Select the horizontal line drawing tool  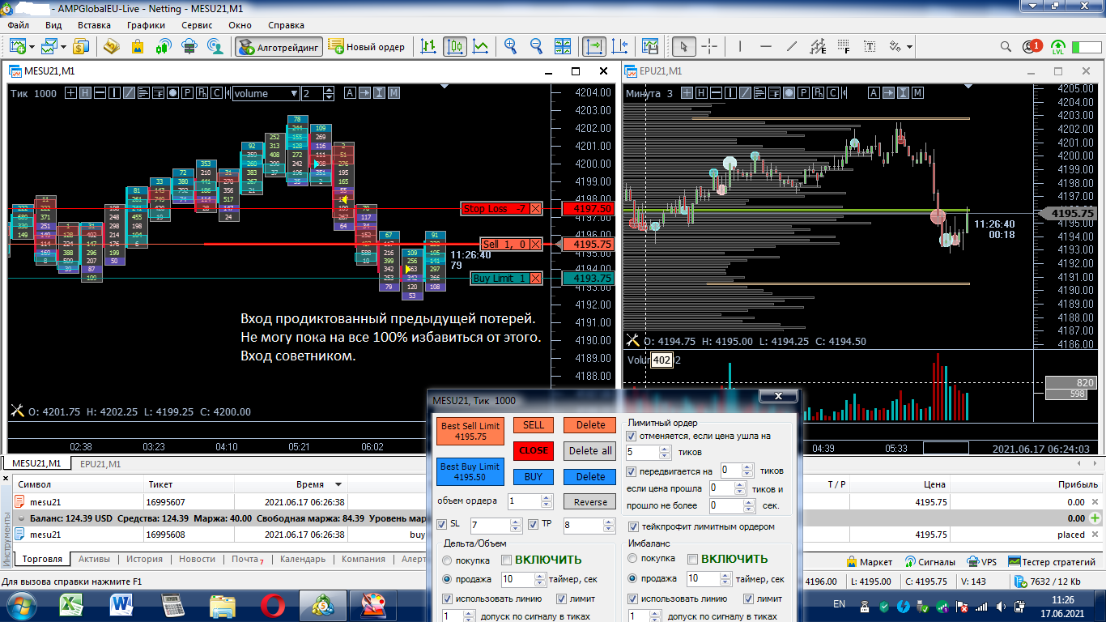766,46
